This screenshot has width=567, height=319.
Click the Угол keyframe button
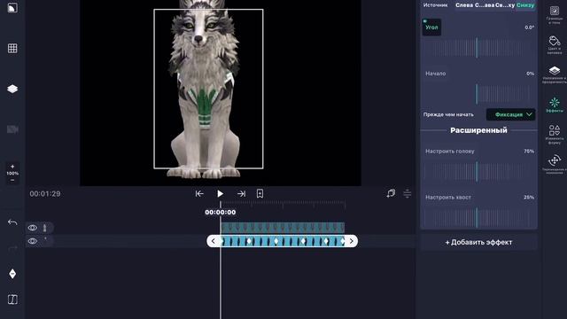click(x=431, y=27)
